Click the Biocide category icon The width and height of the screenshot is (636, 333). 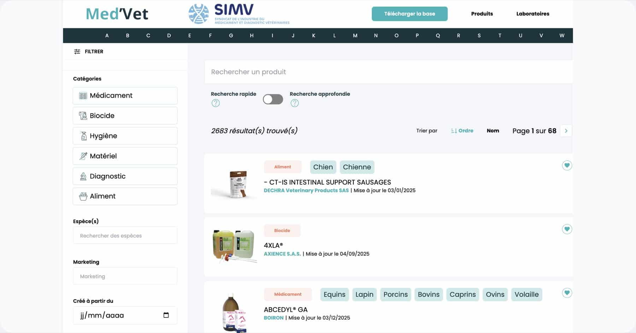tap(83, 116)
